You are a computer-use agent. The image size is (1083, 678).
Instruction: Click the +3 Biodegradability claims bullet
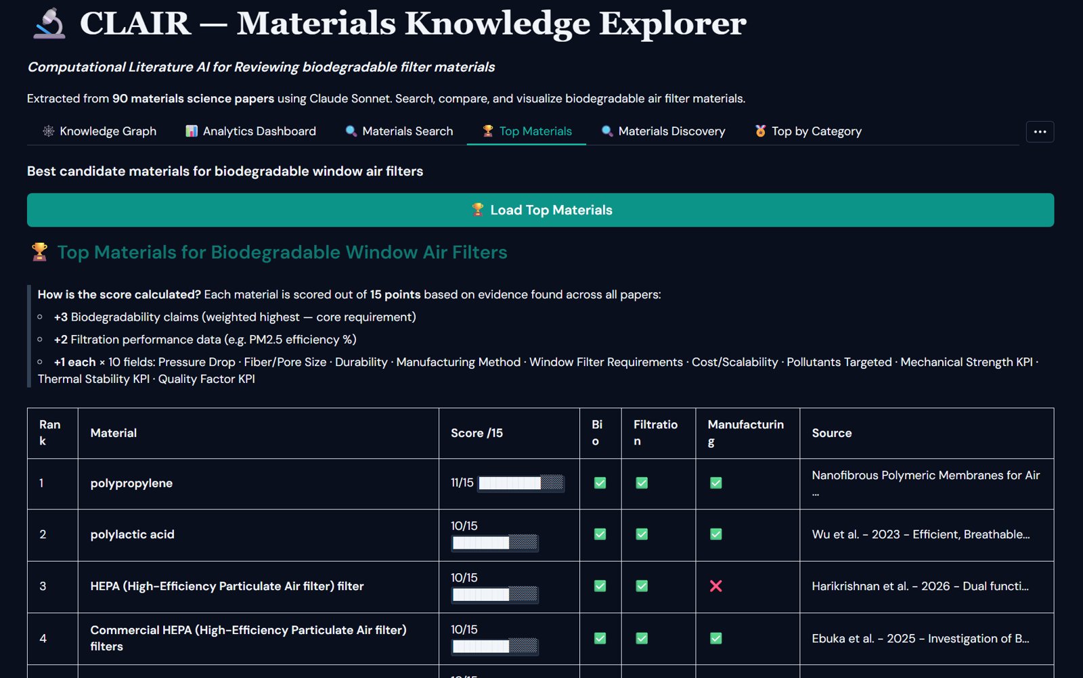click(x=235, y=317)
